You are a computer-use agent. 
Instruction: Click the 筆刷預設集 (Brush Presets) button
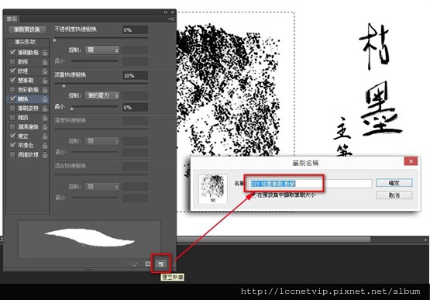tap(27, 29)
